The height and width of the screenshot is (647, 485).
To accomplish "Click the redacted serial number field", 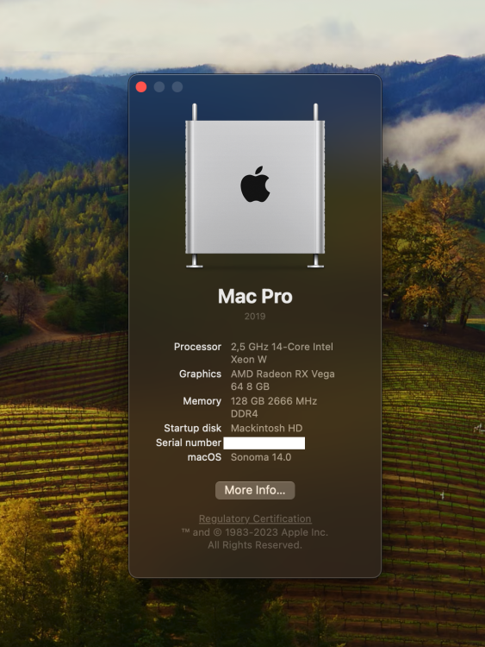I will click(x=264, y=443).
